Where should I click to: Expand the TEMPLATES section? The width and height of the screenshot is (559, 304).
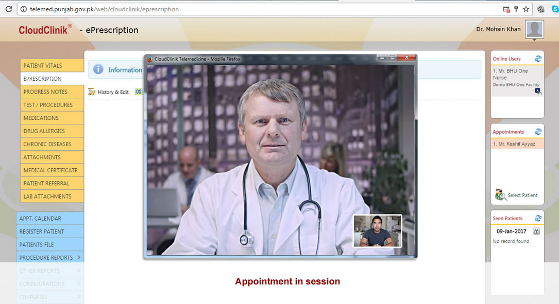coord(49,297)
